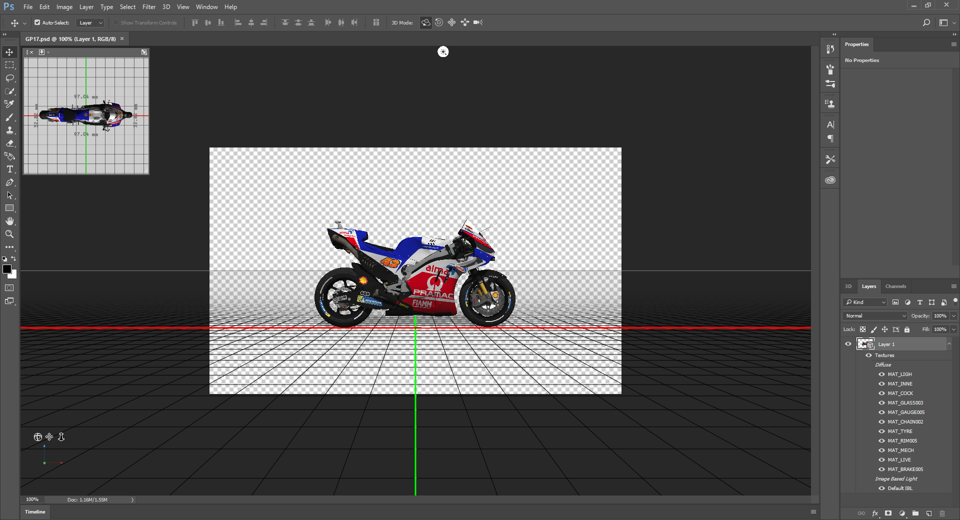Hide MAT_LIGH texture eye
Screen dimensions: 960x520
coord(882,374)
